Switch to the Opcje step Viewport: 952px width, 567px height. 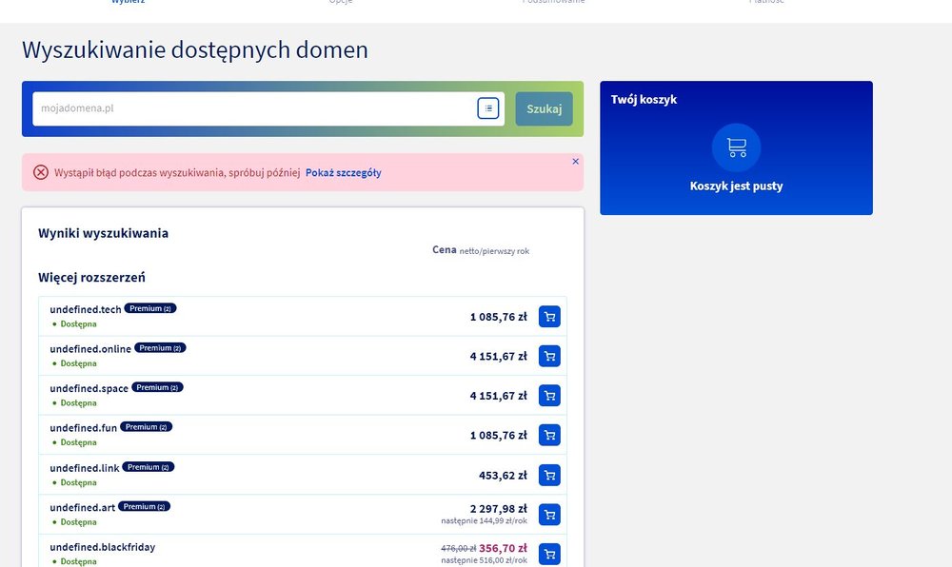[x=341, y=2]
